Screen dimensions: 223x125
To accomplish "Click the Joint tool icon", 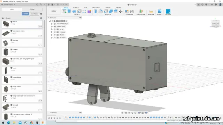I will (132, 11).
